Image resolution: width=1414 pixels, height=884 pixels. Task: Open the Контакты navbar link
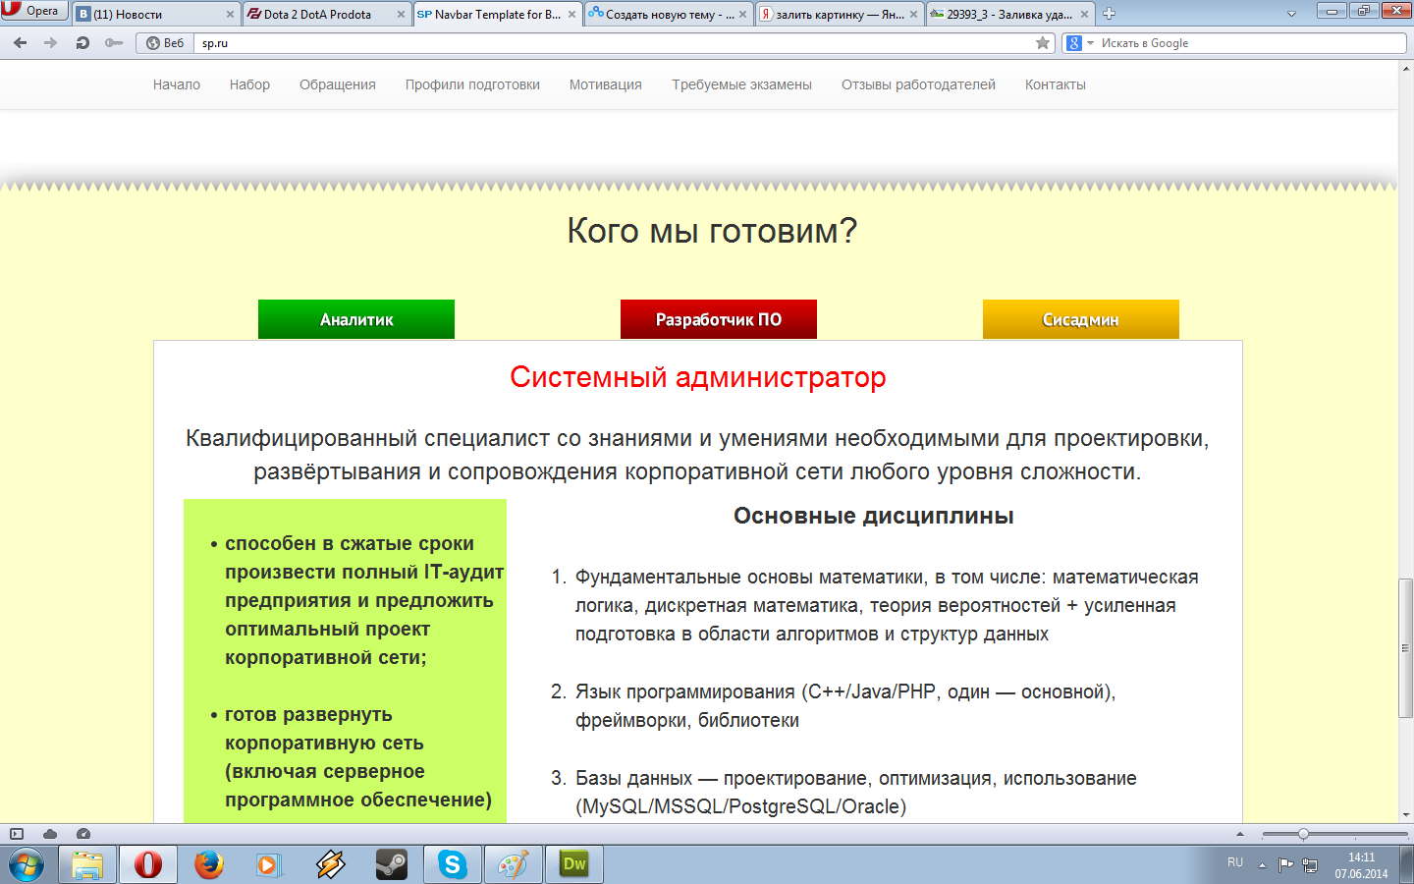point(1056,84)
